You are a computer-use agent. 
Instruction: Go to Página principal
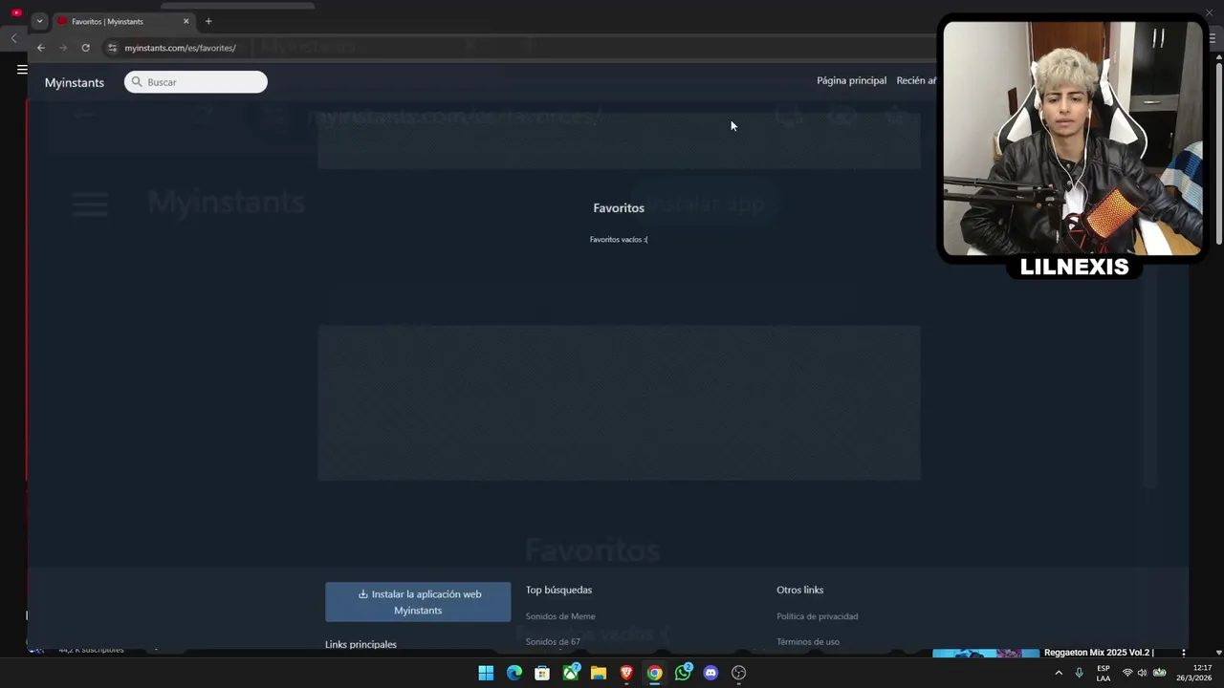(851, 80)
